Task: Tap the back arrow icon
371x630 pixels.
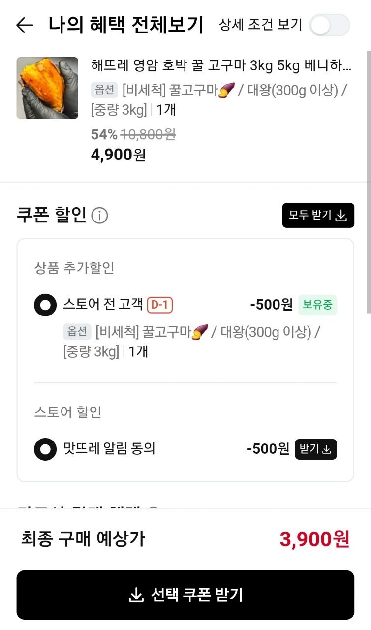Action: 25,25
